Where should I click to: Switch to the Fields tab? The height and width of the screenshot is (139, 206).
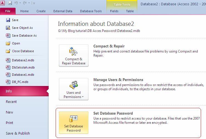point(114,11)
